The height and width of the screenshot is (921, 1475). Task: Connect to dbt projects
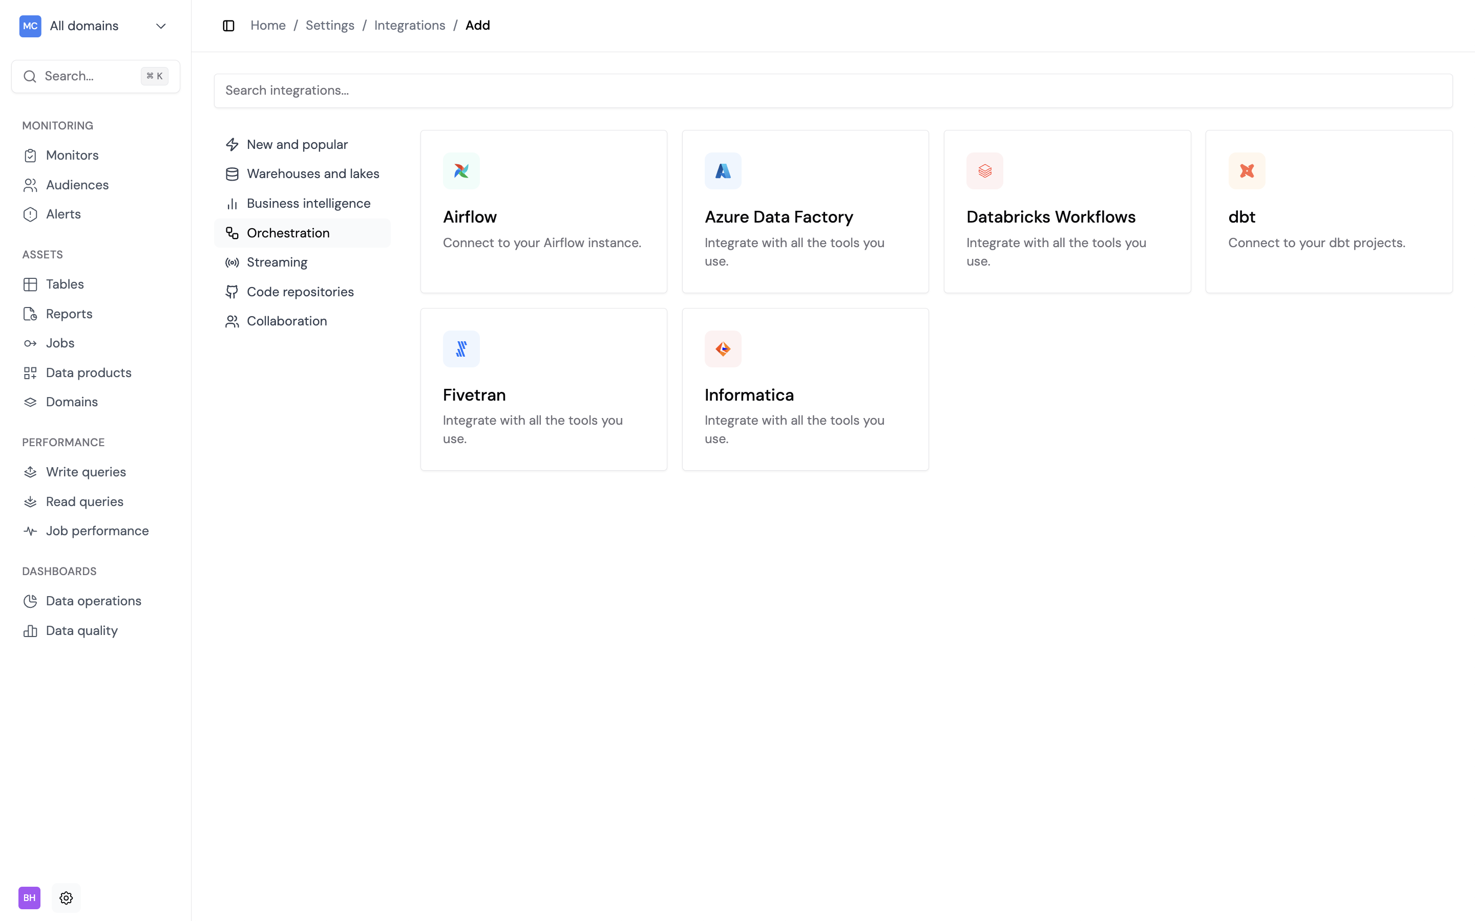click(x=1329, y=211)
